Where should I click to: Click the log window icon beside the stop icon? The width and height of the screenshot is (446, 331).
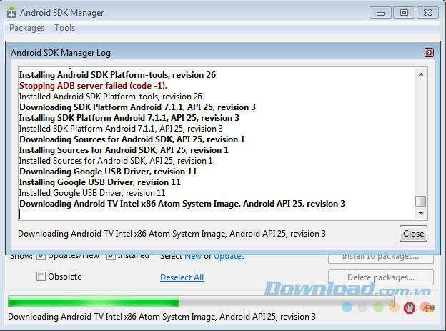pos(428,307)
